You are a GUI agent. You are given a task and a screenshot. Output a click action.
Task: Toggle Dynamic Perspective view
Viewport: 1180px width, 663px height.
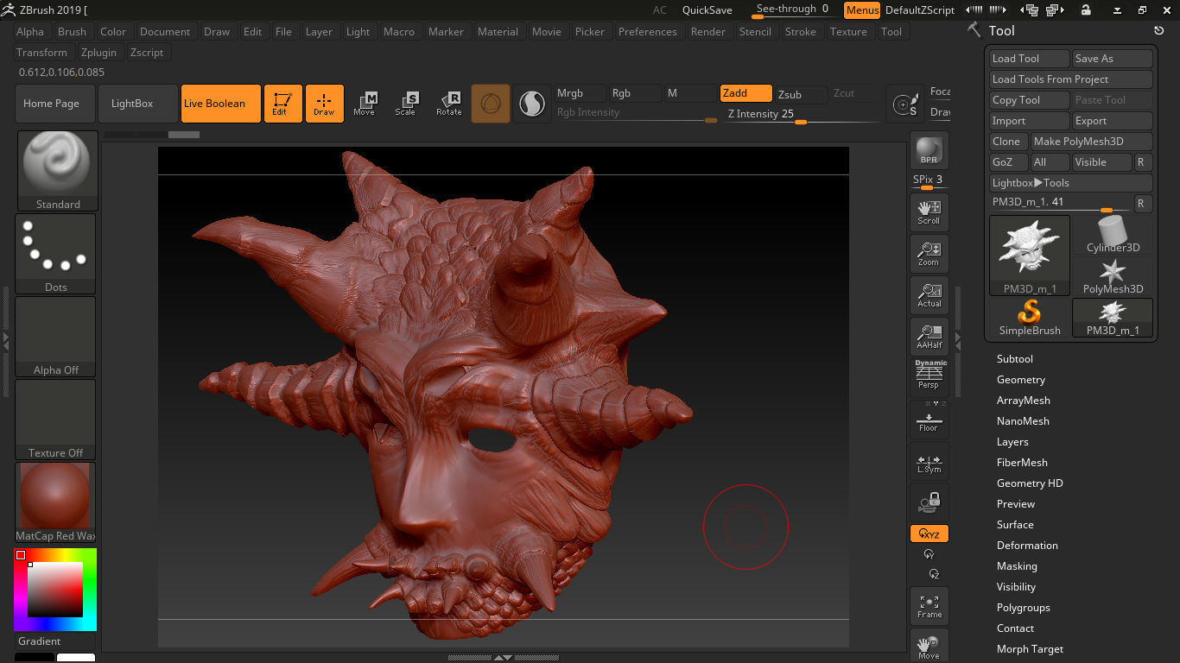click(x=929, y=376)
